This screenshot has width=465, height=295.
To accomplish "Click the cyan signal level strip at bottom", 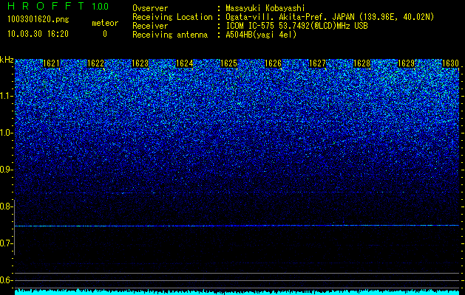I will coord(237,292).
